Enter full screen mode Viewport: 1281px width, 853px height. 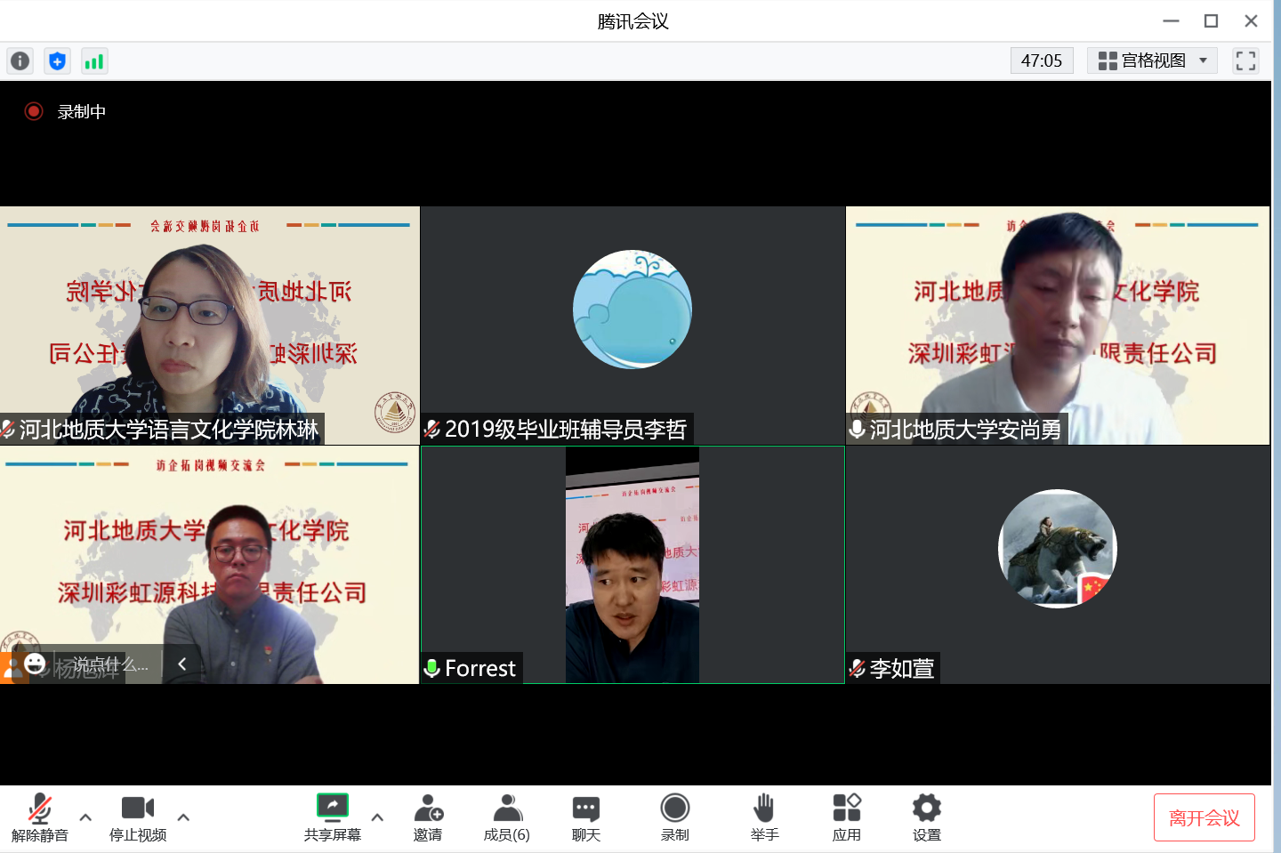[x=1245, y=60]
